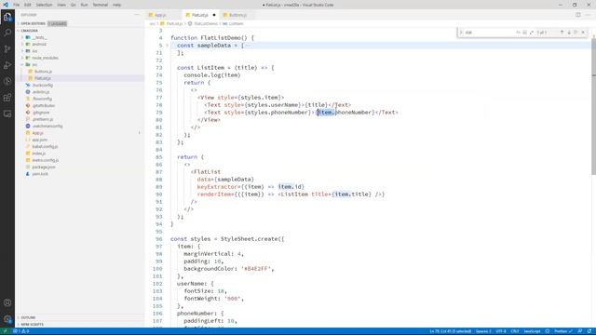Click the VS Code logo icon
The image size is (596, 335).
tap(6, 5)
